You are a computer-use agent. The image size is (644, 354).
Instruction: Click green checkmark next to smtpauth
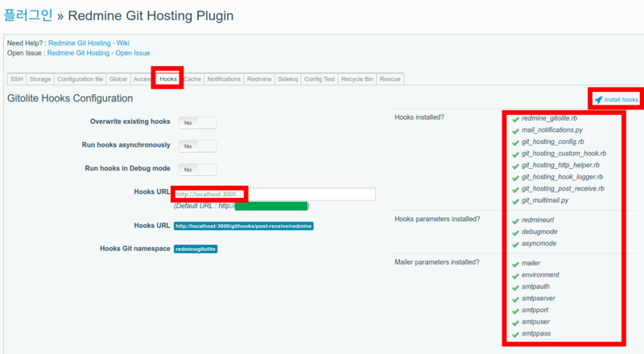[515, 287]
